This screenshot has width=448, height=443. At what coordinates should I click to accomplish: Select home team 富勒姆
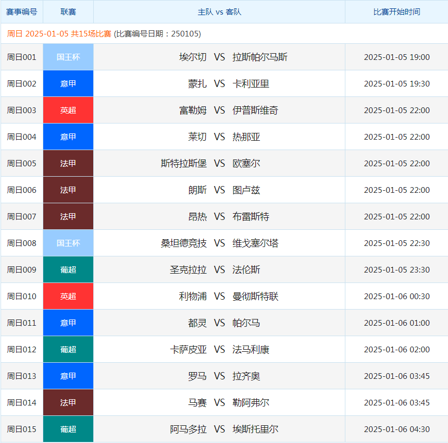coord(193,110)
